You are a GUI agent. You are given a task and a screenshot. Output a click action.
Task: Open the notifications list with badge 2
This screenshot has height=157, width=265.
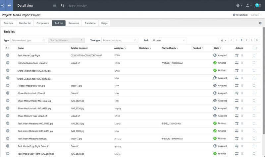coord(258,5)
